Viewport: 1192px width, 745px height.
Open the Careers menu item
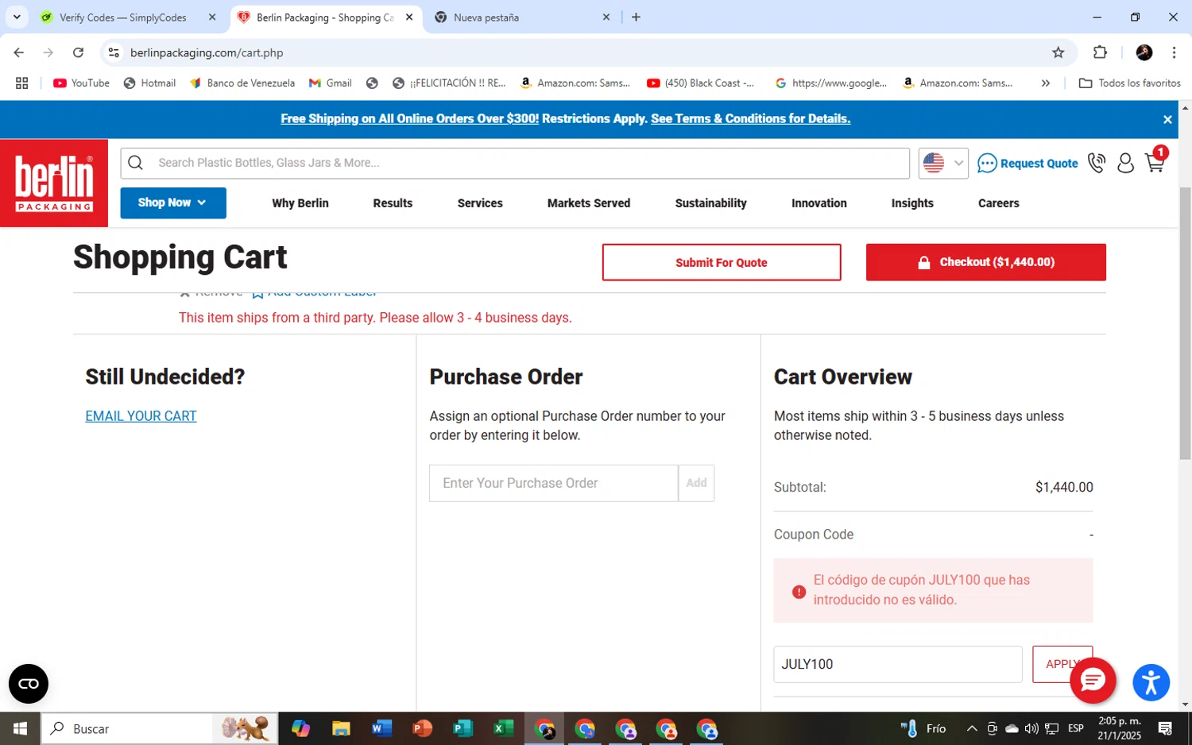(x=999, y=203)
